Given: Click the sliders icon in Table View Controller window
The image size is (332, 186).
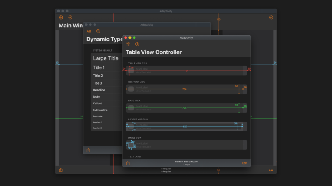Looking at the screenshot, I should [x=128, y=44].
